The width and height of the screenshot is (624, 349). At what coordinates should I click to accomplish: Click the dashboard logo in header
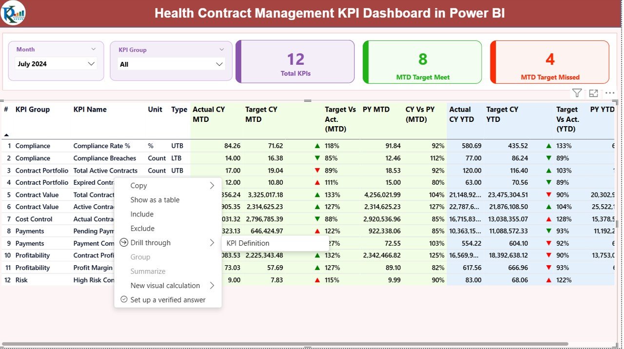[x=13, y=13]
